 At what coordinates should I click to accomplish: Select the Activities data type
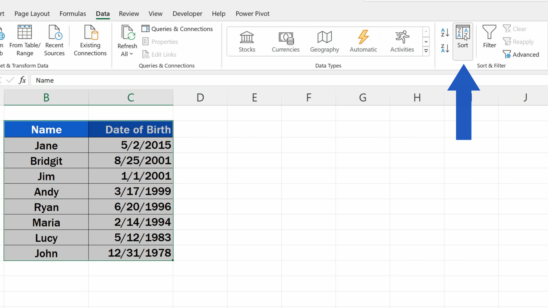tap(402, 41)
